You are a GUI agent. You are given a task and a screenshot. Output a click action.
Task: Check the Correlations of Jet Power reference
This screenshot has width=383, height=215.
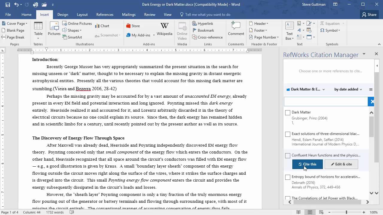click(x=288, y=198)
